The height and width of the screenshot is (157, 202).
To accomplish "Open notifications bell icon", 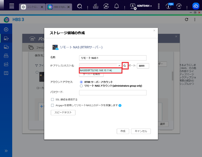I will click(x=116, y=6).
